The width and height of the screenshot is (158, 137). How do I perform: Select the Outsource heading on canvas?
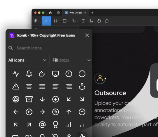pos(110,93)
